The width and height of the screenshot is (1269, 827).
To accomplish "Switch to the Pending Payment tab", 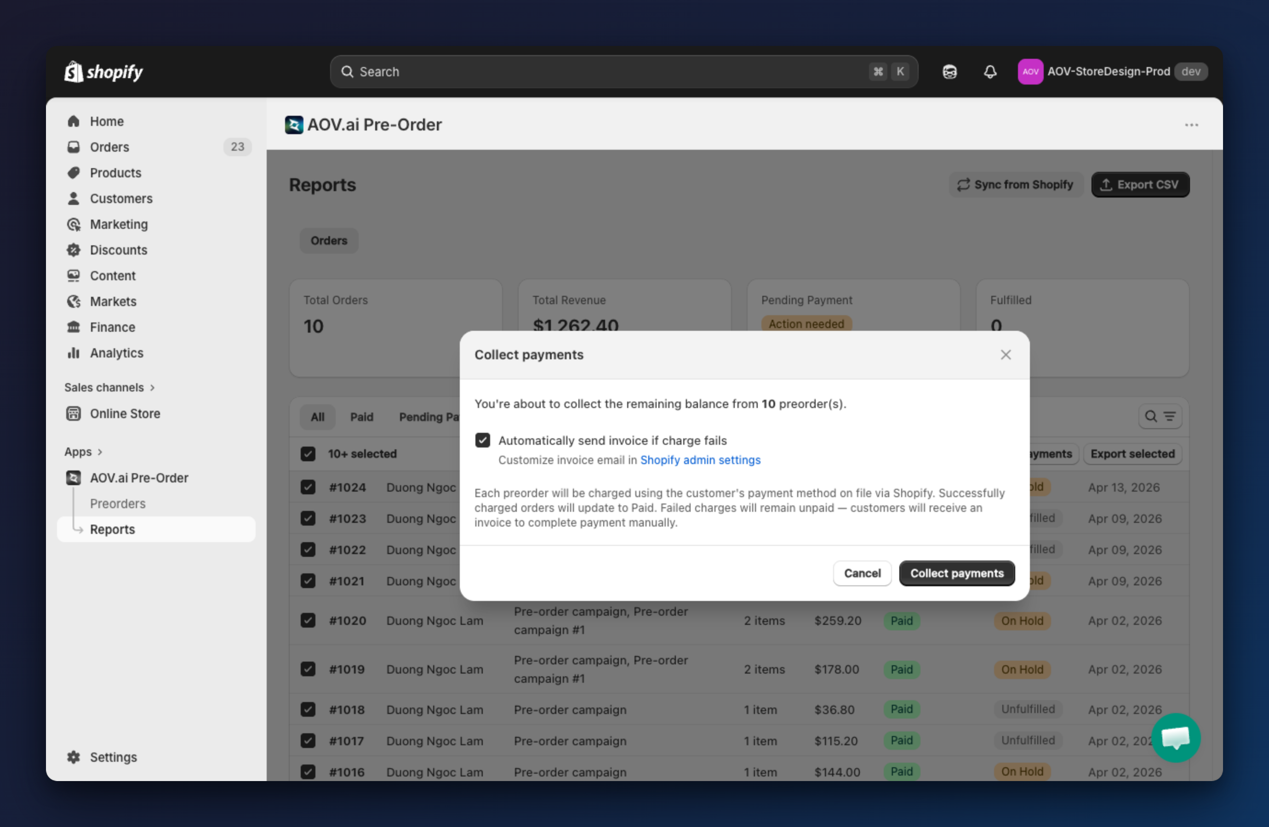I will [429, 417].
